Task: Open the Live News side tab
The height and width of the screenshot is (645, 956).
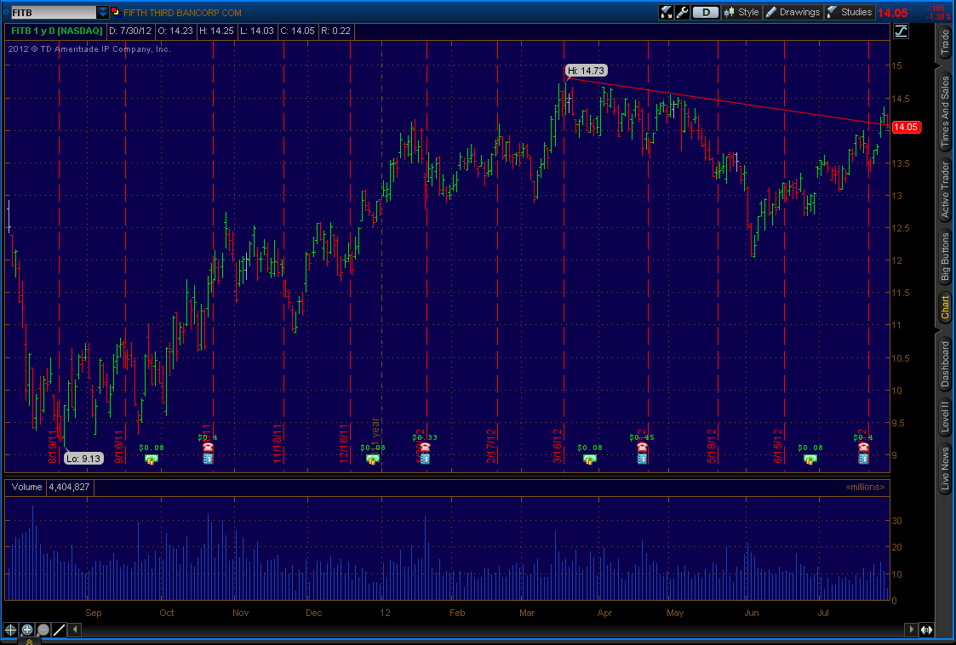Action: (x=944, y=468)
